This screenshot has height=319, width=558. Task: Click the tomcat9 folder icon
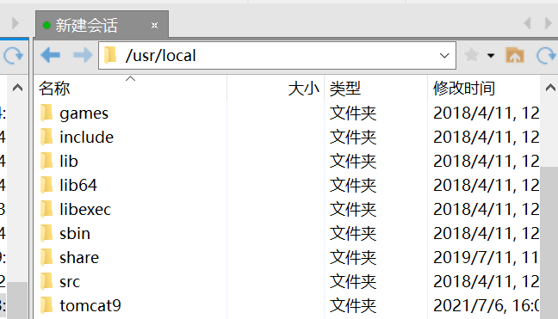point(46,305)
